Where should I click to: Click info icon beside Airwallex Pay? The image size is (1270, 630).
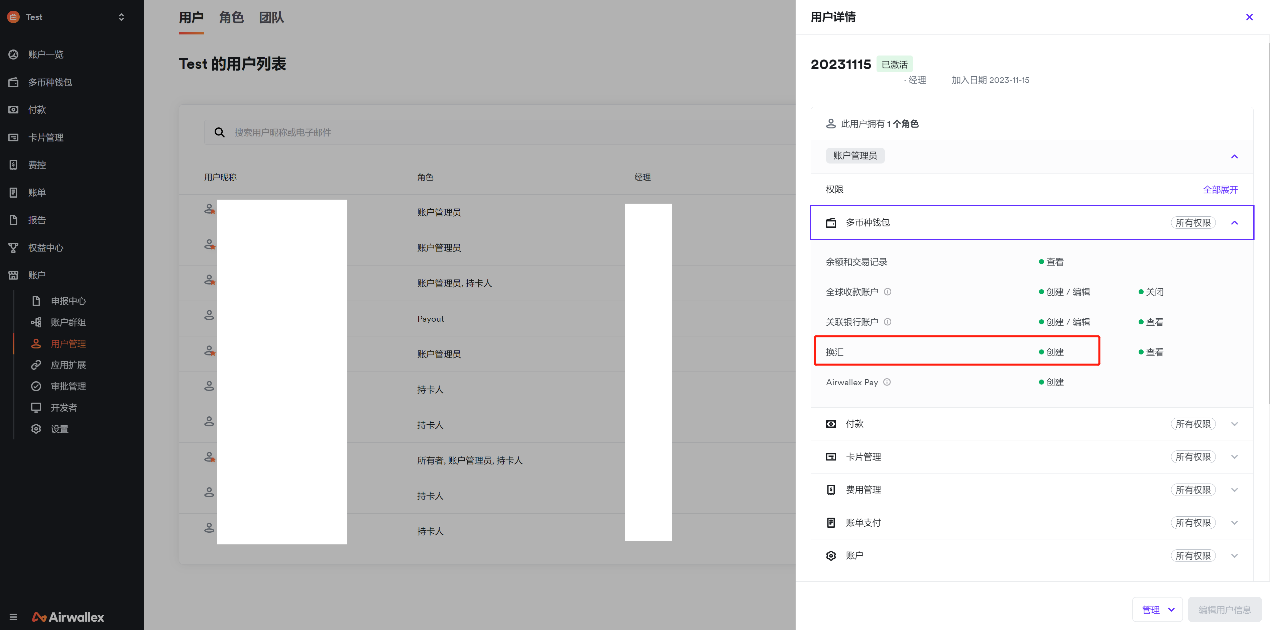(x=887, y=382)
